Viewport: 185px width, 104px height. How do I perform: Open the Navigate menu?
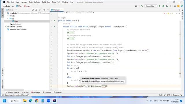(24, 2)
